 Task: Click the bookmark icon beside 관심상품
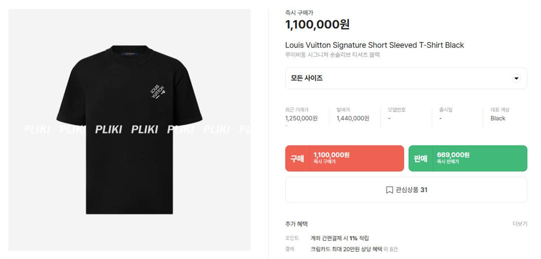(389, 190)
